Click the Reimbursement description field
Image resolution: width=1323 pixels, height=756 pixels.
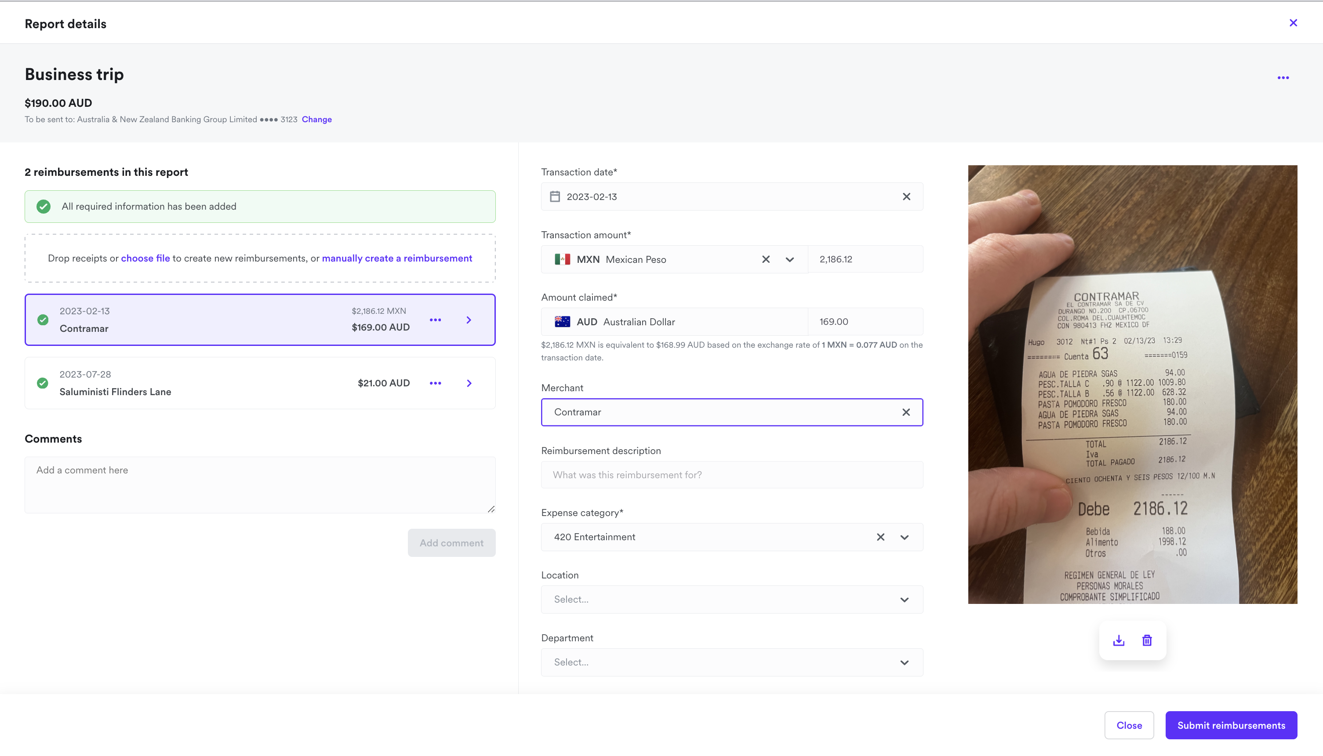[731, 475]
